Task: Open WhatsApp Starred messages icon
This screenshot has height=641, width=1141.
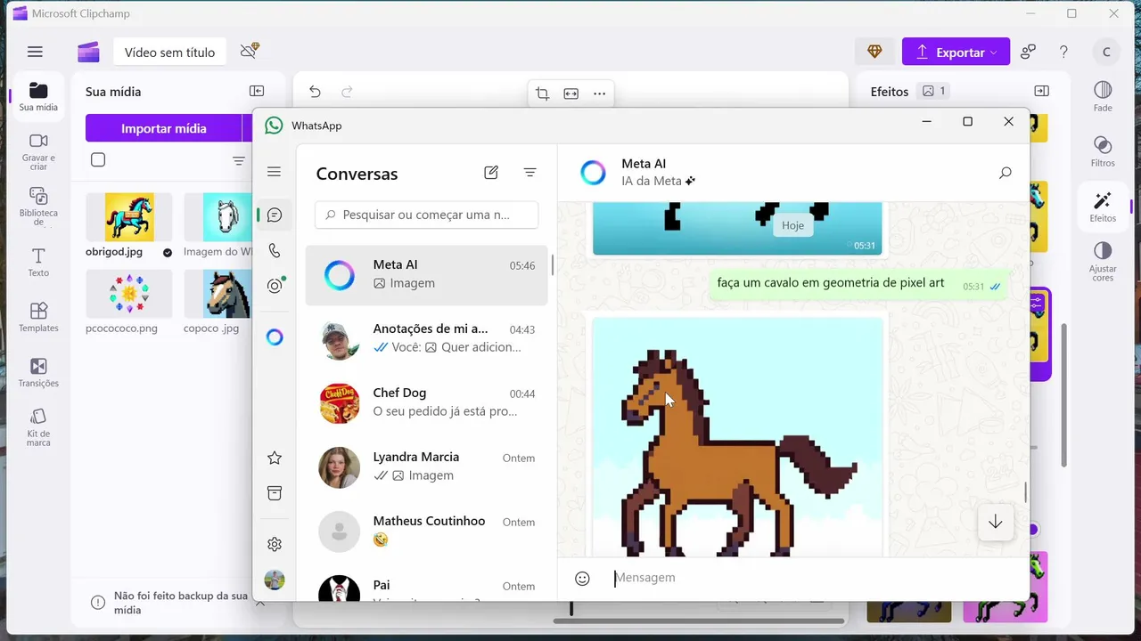Action: [x=275, y=458]
